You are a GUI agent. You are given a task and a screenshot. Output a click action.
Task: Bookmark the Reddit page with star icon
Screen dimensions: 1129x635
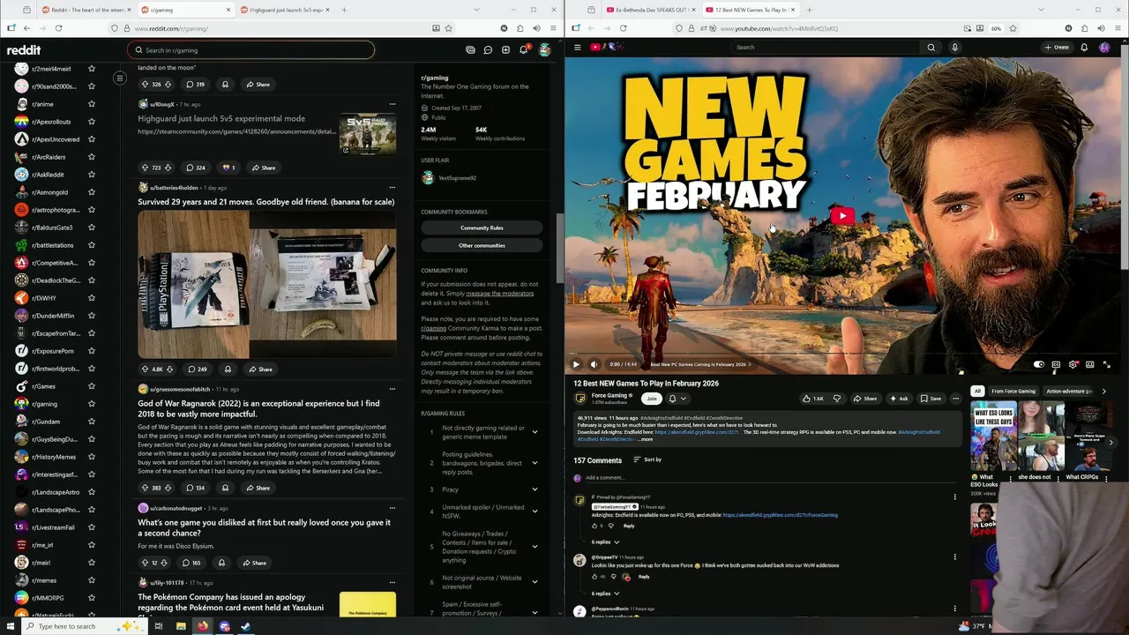[449, 28]
